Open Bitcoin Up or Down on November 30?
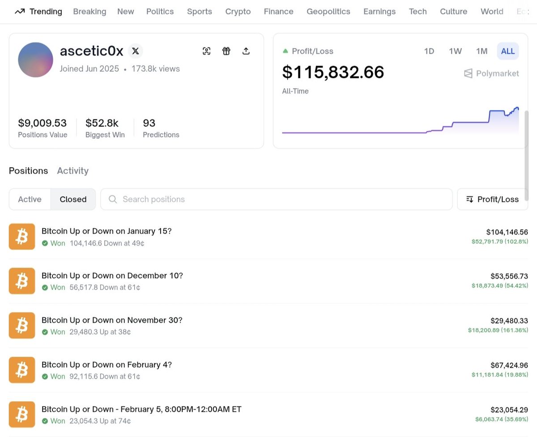 (x=112, y=320)
